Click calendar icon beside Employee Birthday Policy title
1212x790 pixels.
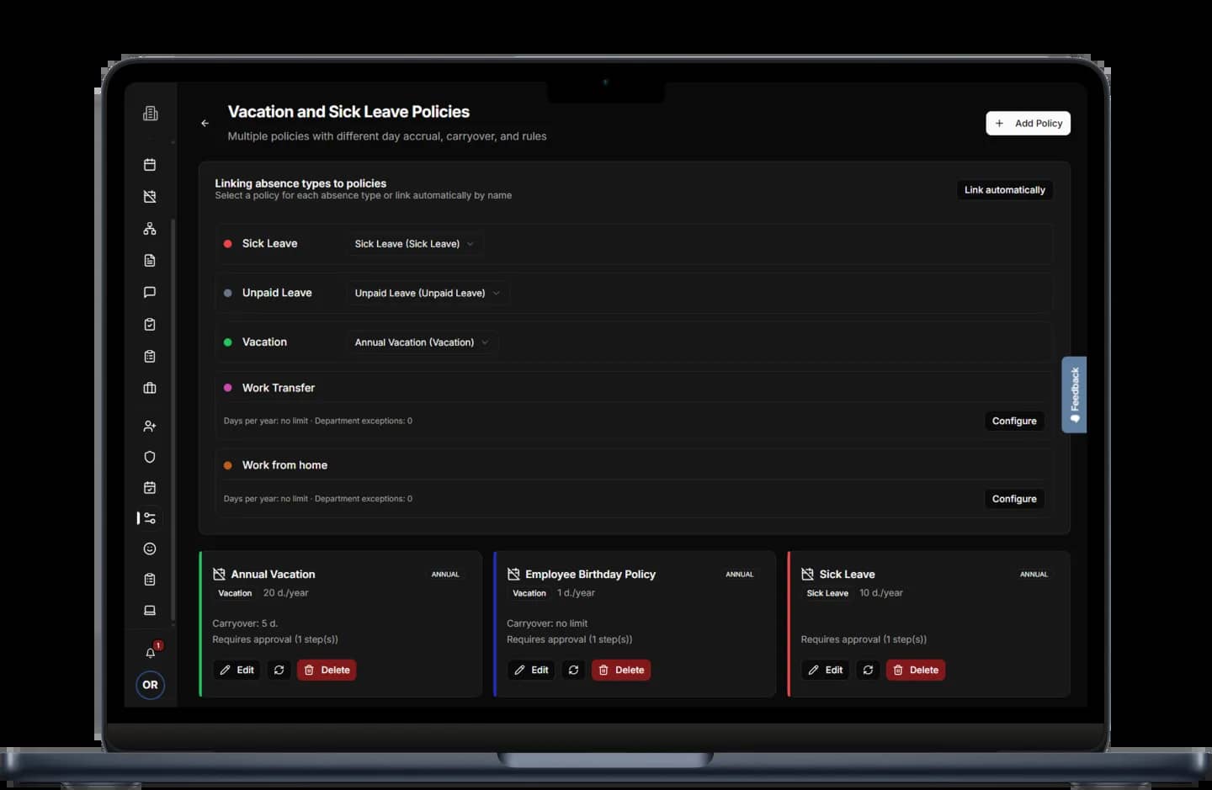[x=513, y=574]
